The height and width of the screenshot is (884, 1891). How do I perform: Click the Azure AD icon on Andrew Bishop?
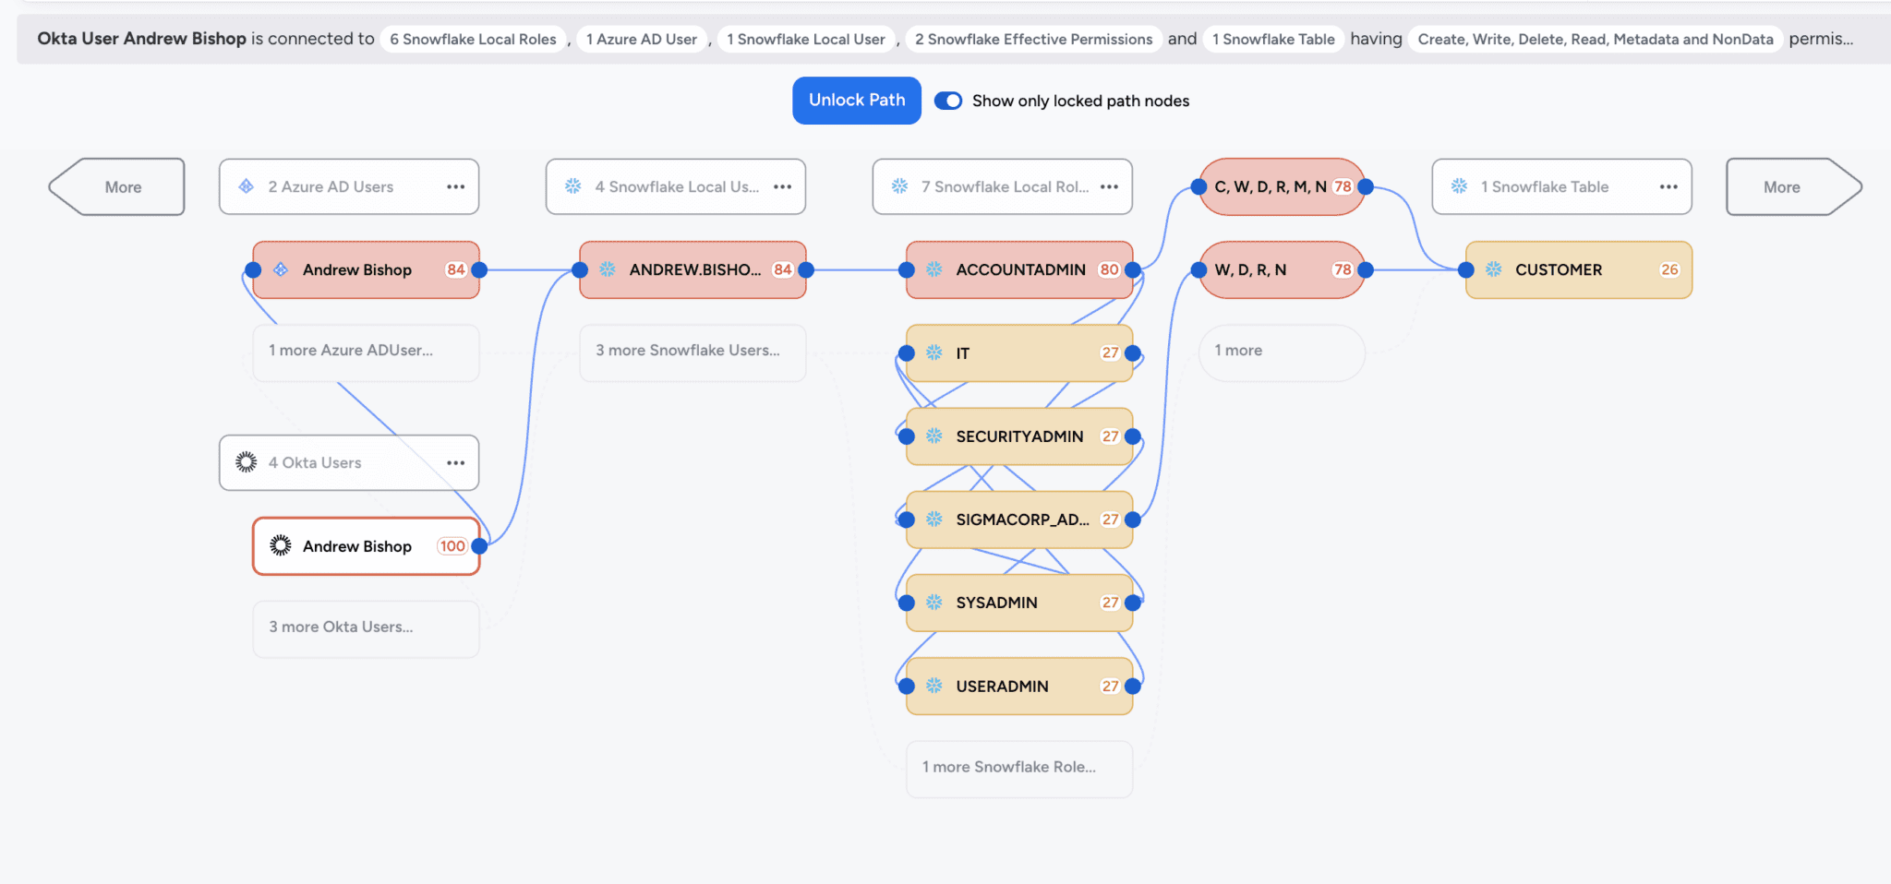tap(283, 269)
